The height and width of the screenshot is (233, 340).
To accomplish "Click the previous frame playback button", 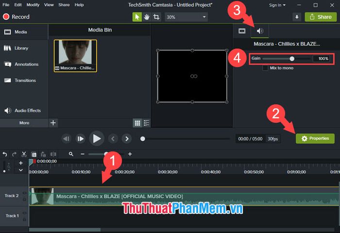I will [67, 139].
